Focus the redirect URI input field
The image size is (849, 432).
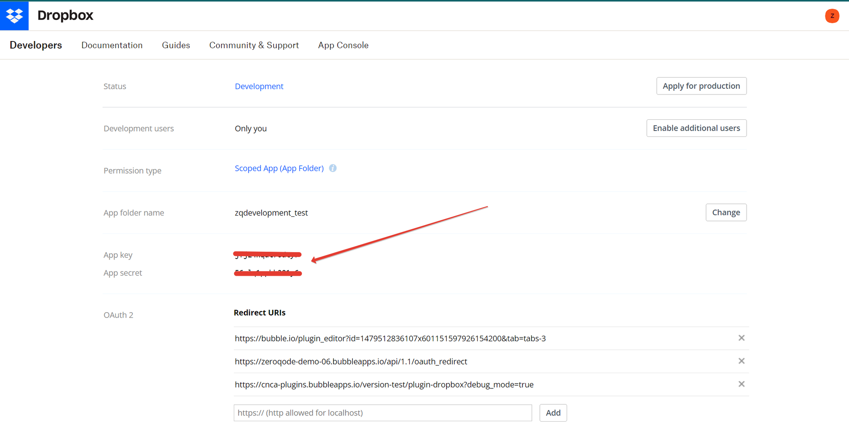tap(383, 413)
